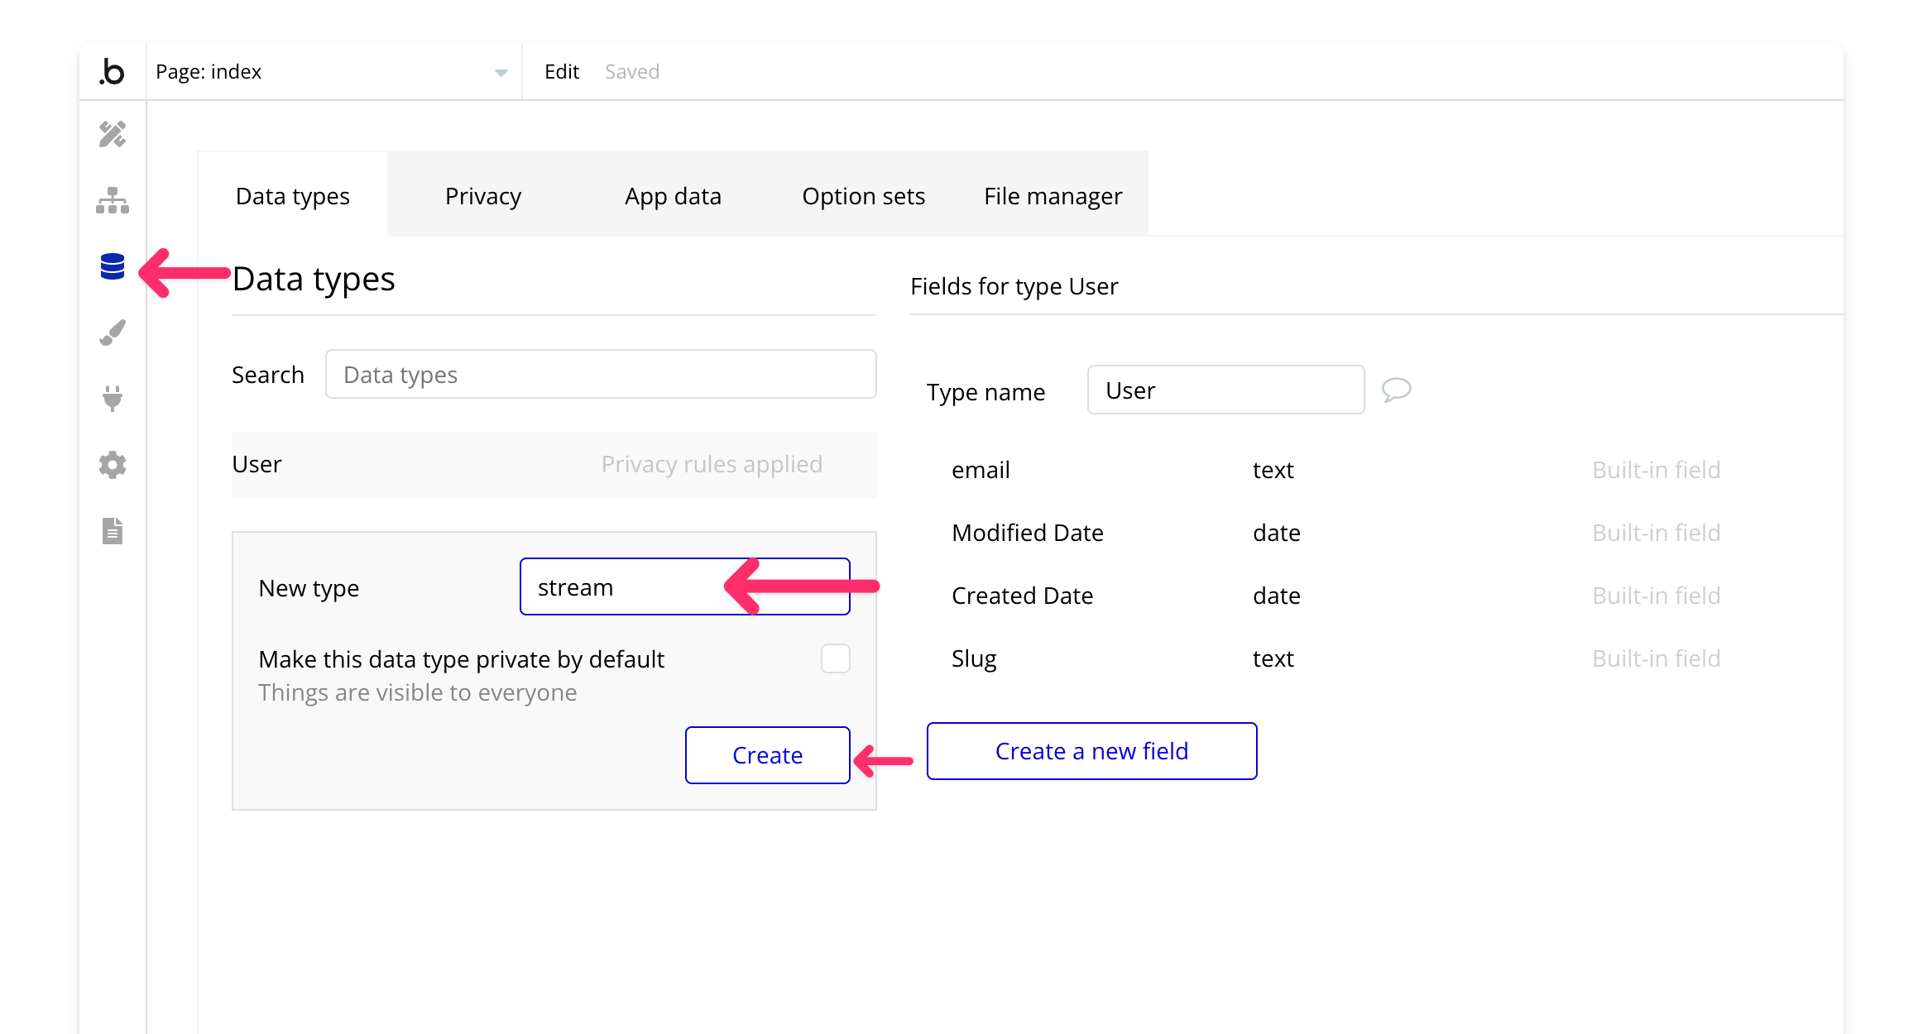The width and height of the screenshot is (1923, 1034).
Task: Switch to the App data tab
Action: click(x=673, y=196)
